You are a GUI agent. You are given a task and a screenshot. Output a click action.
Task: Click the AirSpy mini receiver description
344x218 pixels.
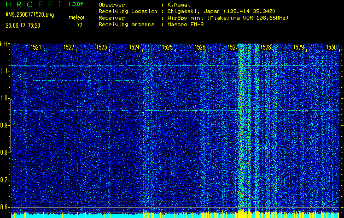tap(228, 18)
